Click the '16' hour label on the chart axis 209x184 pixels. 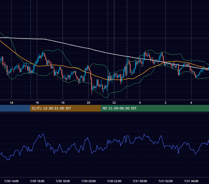(x=37, y=103)
